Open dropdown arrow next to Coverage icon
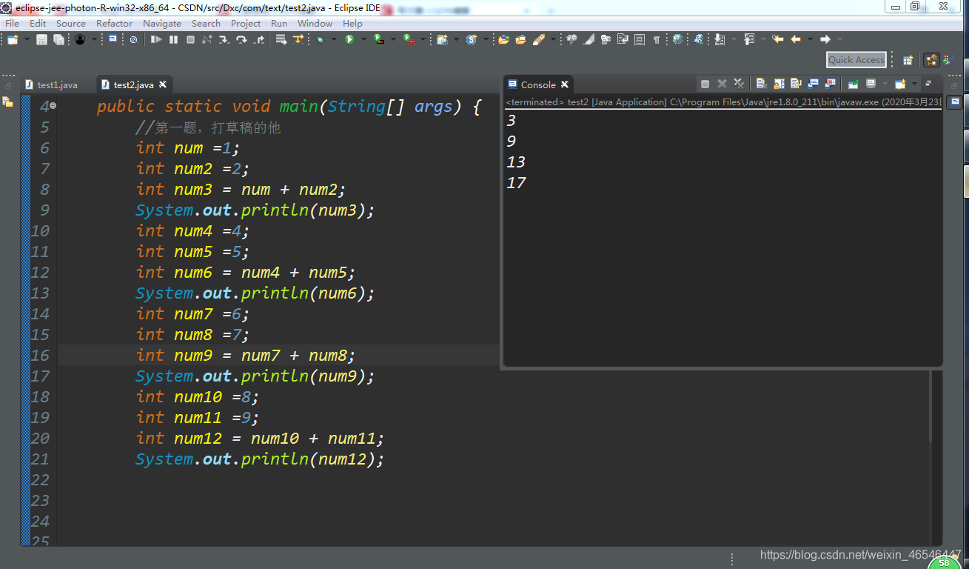This screenshot has height=569, width=969. click(392, 39)
